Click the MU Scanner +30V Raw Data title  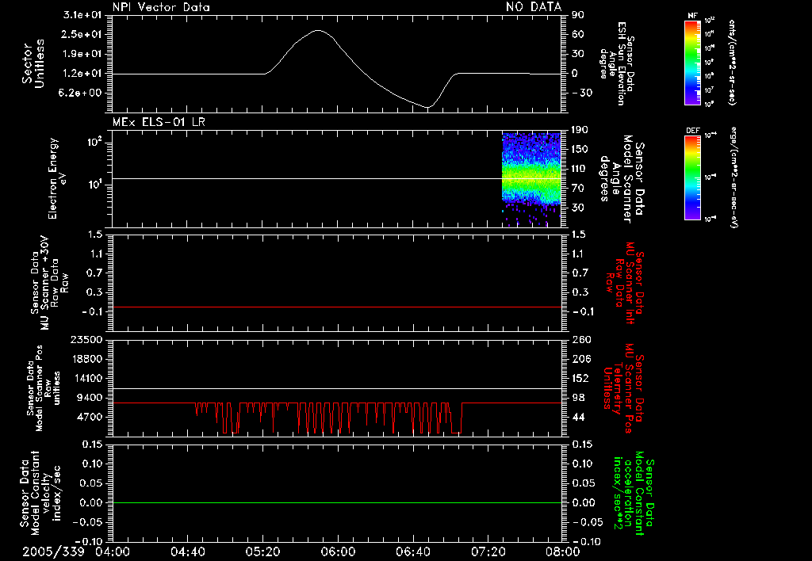pyautogui.click(x=49, y=284)
